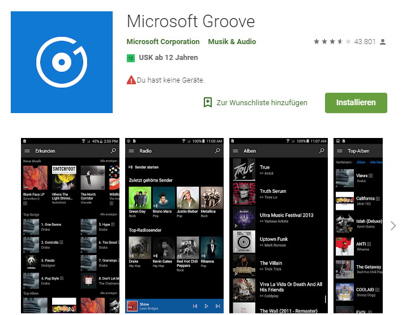
Task: Open Viva La Vida album by Coldplay
Action: (279, 290)
